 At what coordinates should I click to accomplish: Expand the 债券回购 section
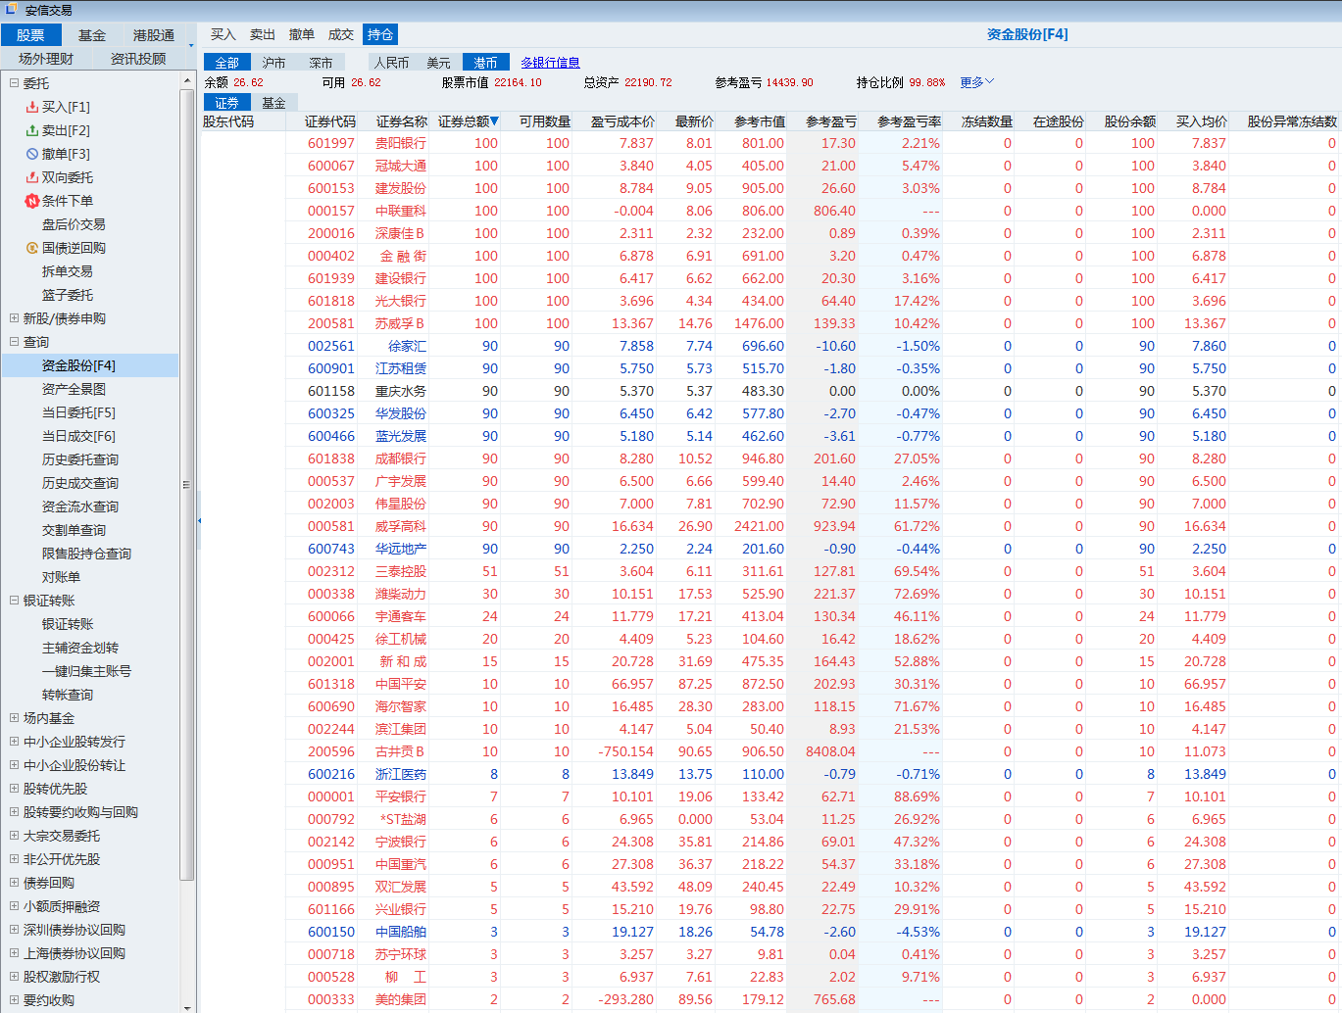coord(14,883)
